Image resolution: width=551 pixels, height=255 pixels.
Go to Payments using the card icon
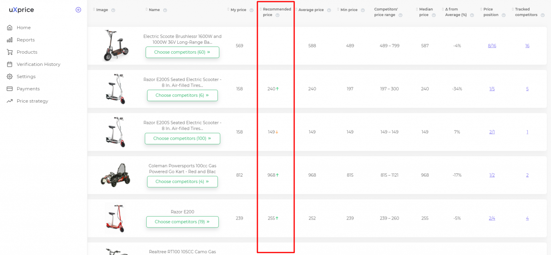pyautogui.click(x=10, y=88)
